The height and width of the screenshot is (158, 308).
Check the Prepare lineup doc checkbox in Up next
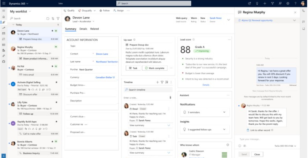click(x=127, y=45)
